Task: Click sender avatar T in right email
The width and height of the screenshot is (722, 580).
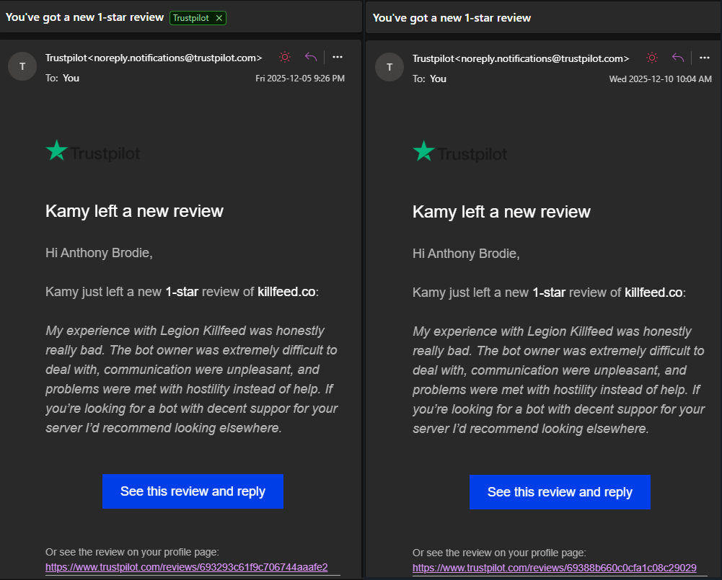Action: point(389,67)
